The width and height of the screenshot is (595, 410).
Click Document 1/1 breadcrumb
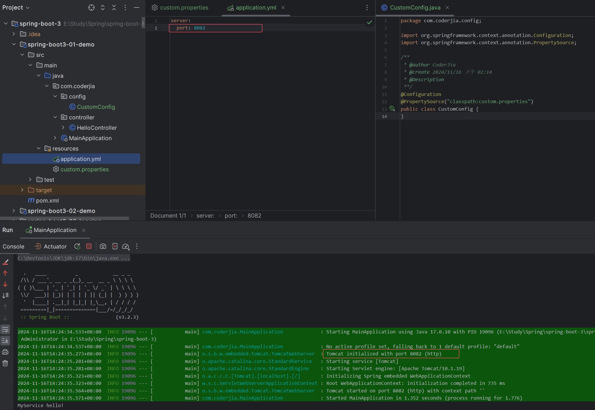click(x=168, y=216)
